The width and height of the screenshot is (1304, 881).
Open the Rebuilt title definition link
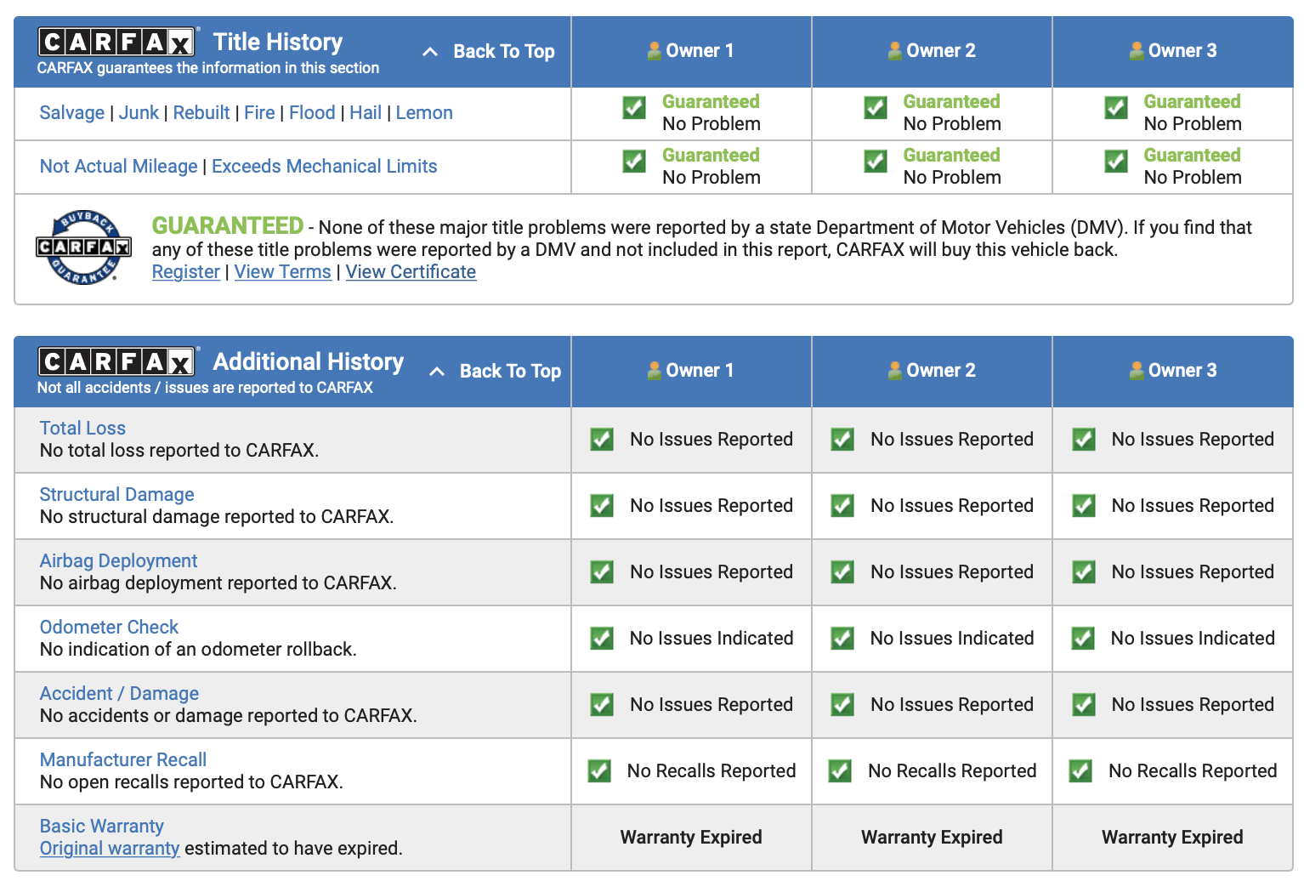coord(201,112)
